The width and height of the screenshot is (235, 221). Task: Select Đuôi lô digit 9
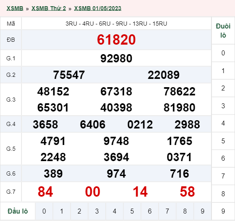pyautogui.click(x=223, y=211)
